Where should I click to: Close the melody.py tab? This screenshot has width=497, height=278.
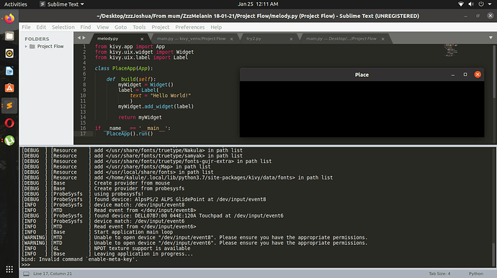pos(142,39)
